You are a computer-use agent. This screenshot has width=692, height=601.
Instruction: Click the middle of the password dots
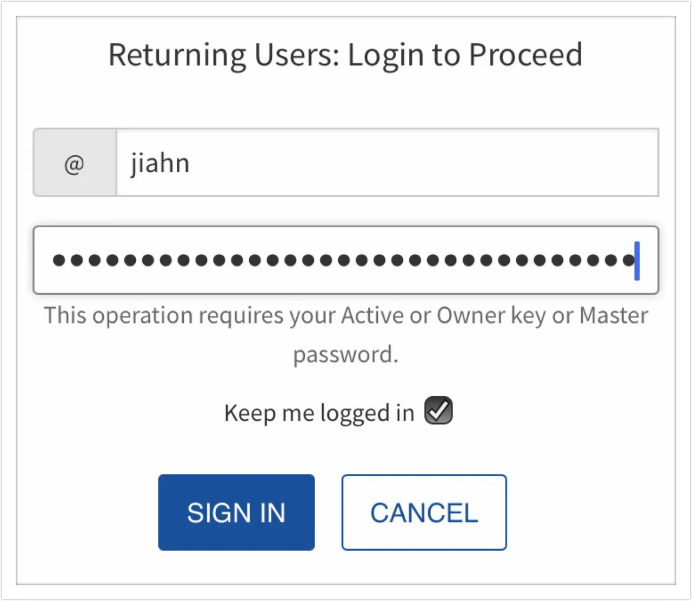344,261
